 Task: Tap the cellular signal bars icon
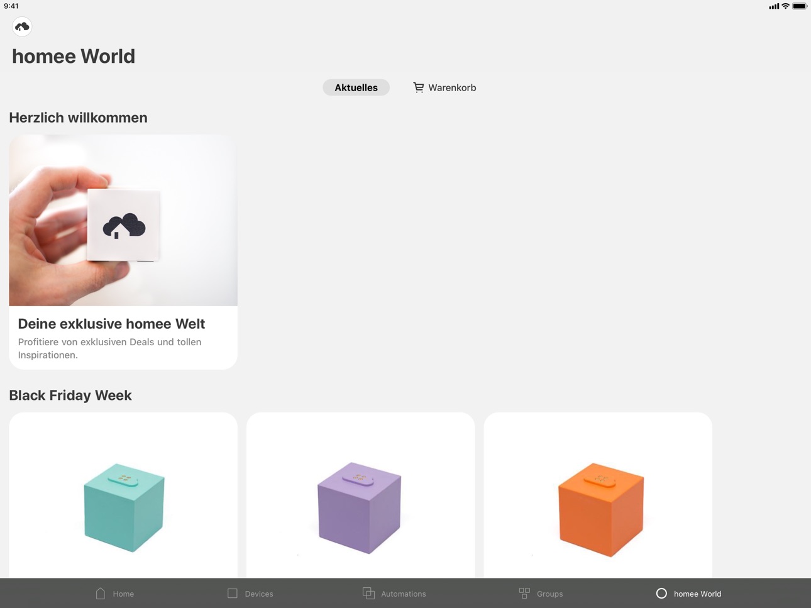774,6
